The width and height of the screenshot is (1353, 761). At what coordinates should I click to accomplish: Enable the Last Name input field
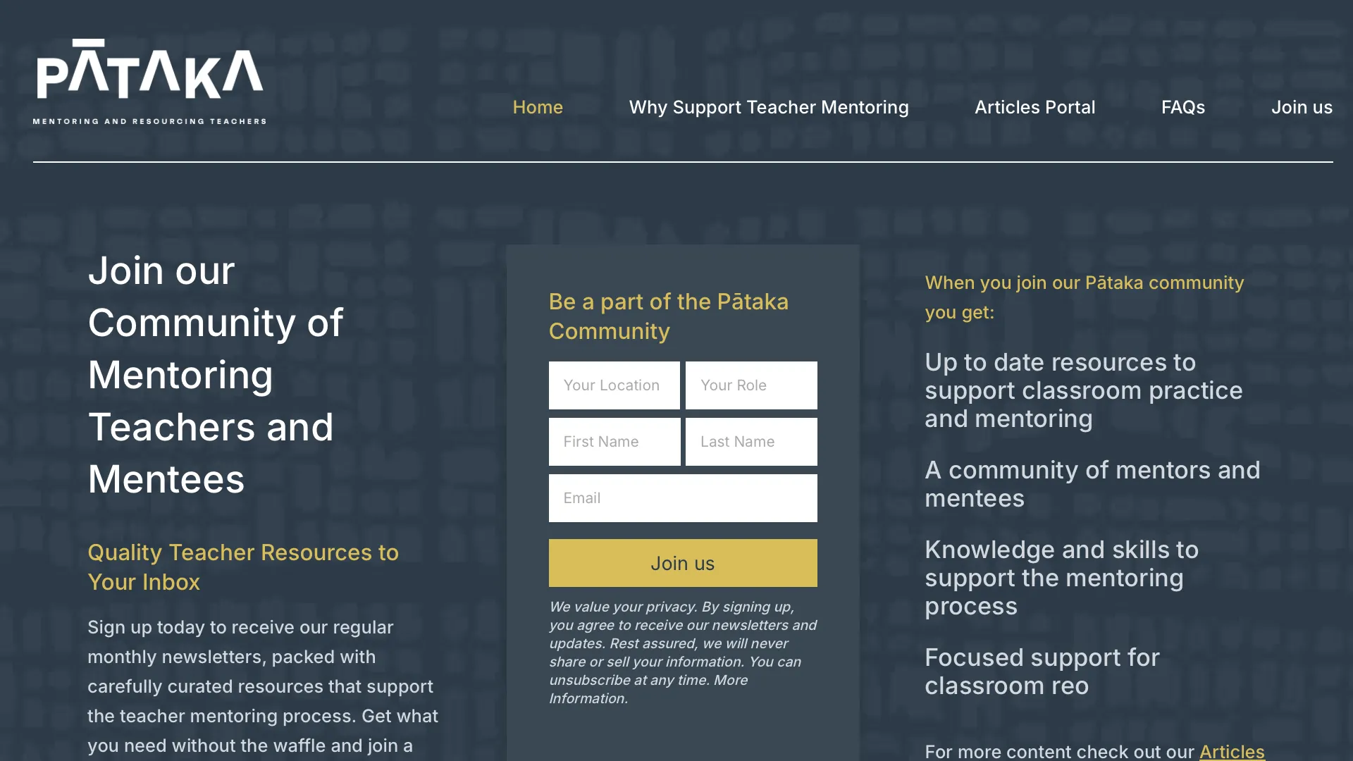(x=750, y=441)
